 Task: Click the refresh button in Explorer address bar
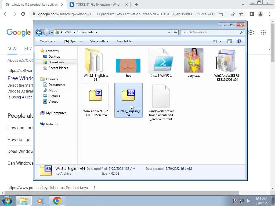click(x=175, y=32)
